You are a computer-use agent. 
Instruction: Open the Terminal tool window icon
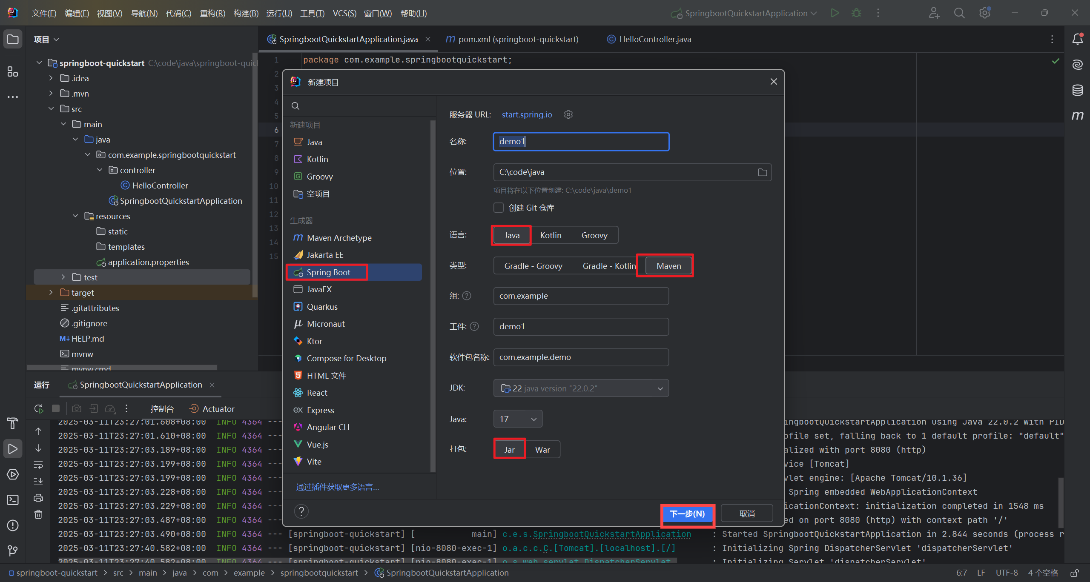click(13, 500)
